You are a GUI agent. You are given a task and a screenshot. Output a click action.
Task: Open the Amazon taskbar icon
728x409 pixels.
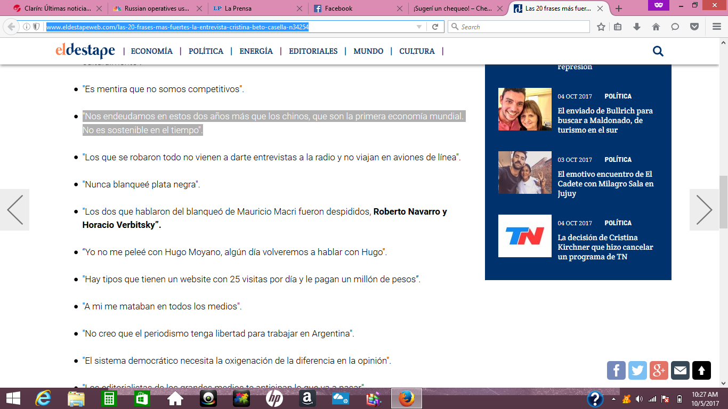pyautogui.click(x=308, y=398)
